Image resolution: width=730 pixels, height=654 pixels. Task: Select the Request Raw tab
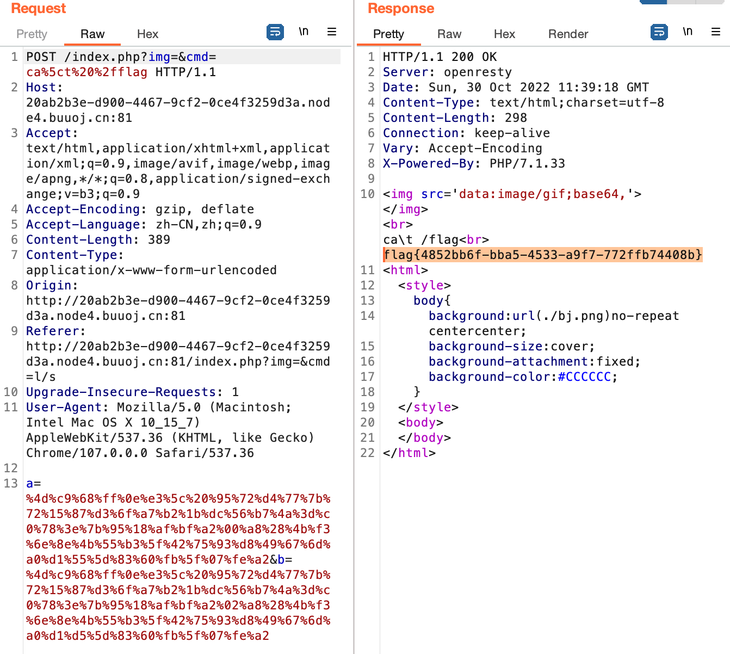(x=92, y=34)
